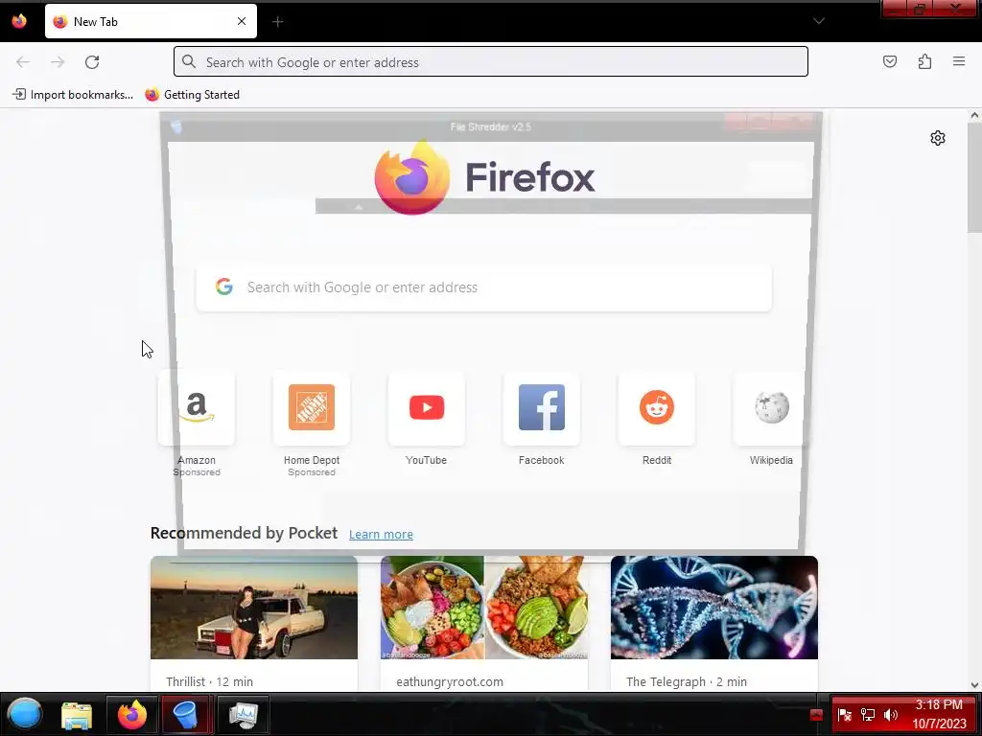
Task: Open the Extensions puzzle icon
Action: 924,61
